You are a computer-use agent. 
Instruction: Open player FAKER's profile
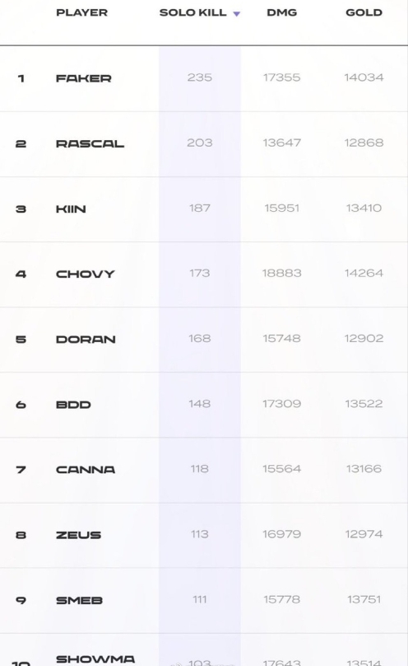coord(83,78)
